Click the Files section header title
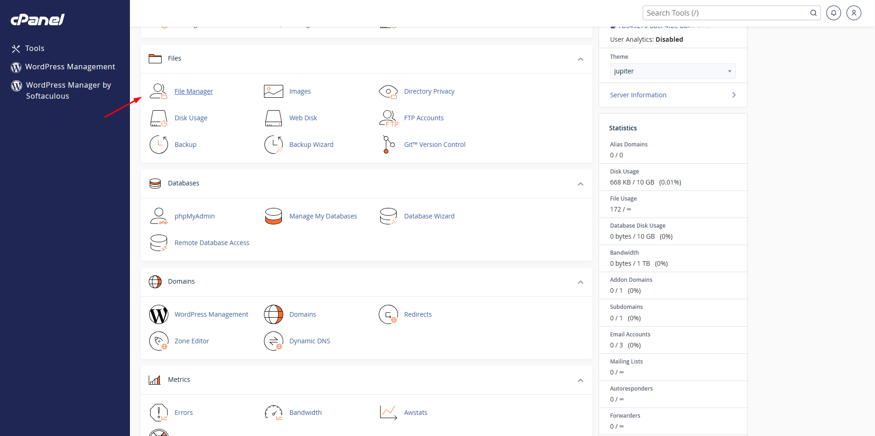 [x=174, y=58]
